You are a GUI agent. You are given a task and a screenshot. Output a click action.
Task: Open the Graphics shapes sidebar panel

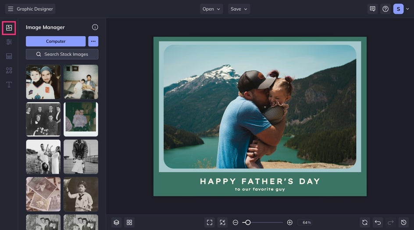click(9, 70)
